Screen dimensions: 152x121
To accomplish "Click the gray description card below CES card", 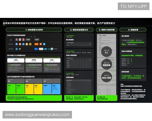I will point(52,68).
